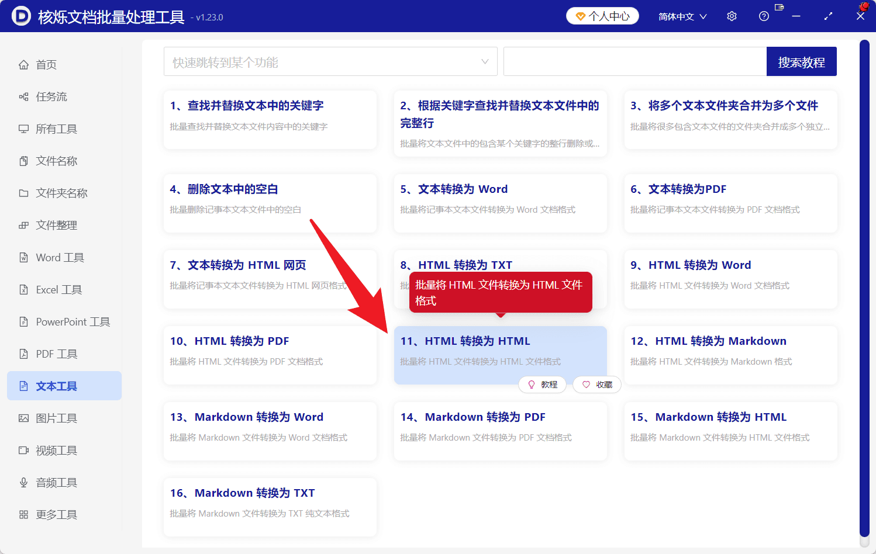Click the app logo icon in title bar

pos(21,16)
